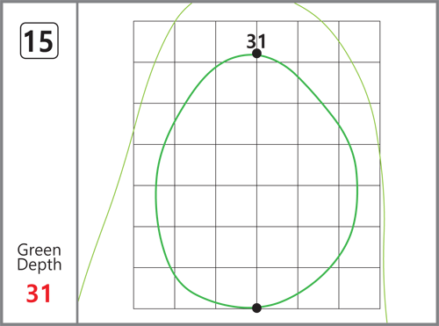
Task: Click the black 31 label above the top dot
Action: click(256, 41)
